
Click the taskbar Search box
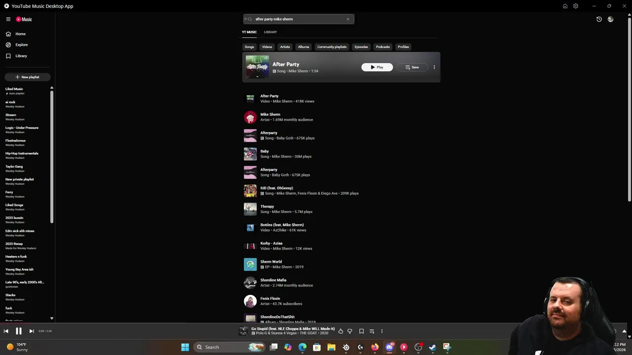[229, 347]
